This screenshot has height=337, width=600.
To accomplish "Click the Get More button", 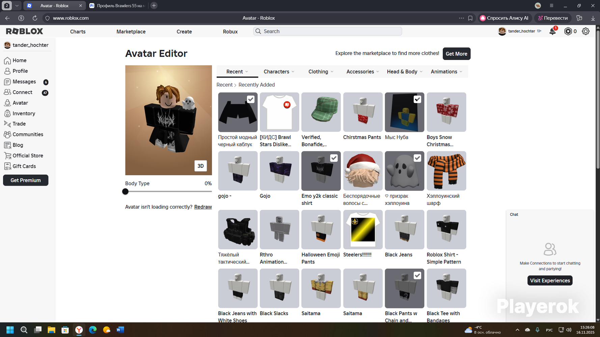I will [x=456, y=54].
